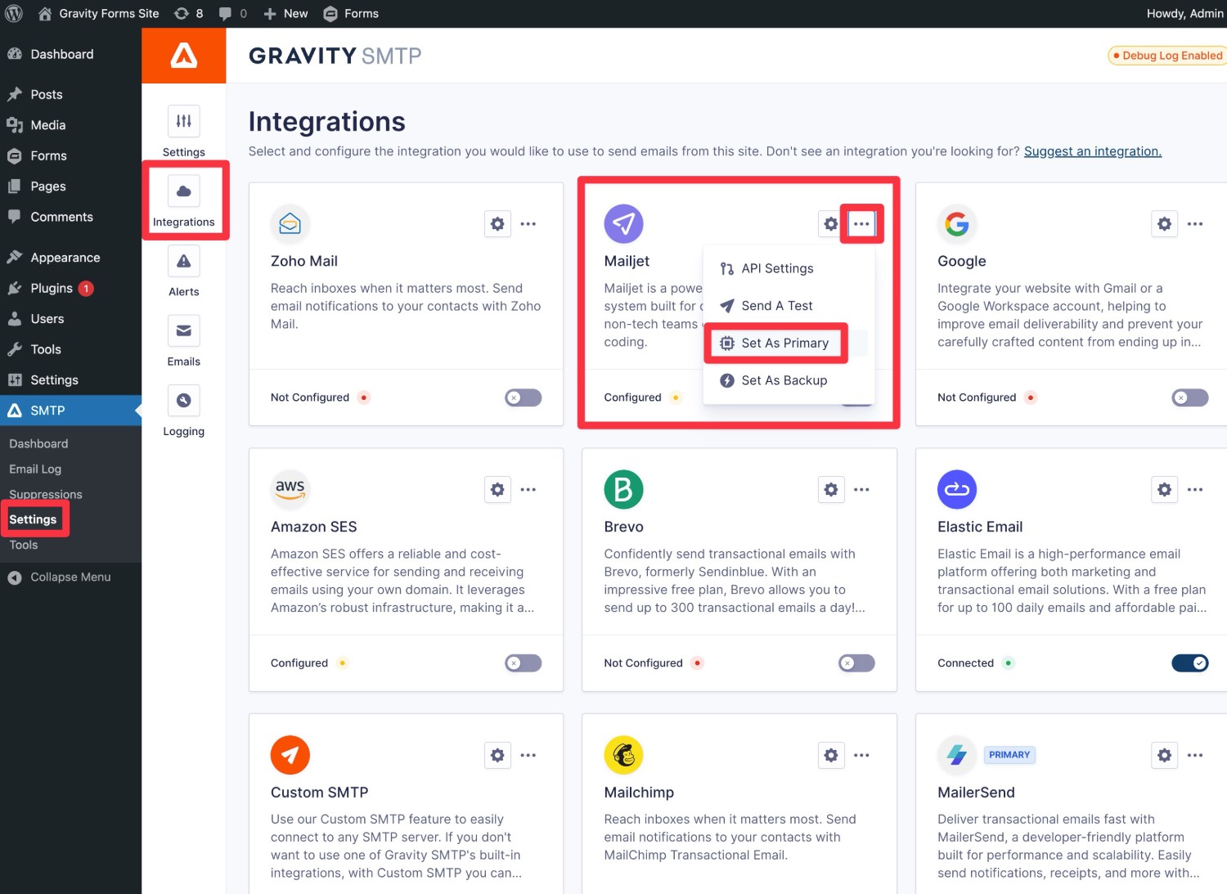Click the Elastic Email logo
1227x894 pixels.
point(957,489)
